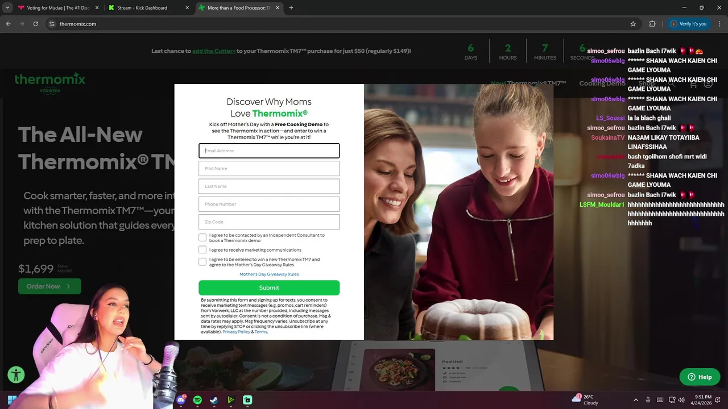Click the LSFM_Mouldar1 chat username
This screenshot has width=728, height=409.
(602, 204)
